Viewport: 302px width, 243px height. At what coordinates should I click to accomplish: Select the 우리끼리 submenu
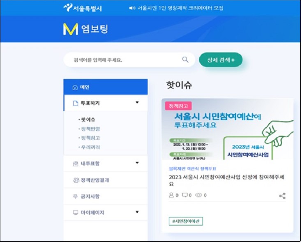(90, 147)
